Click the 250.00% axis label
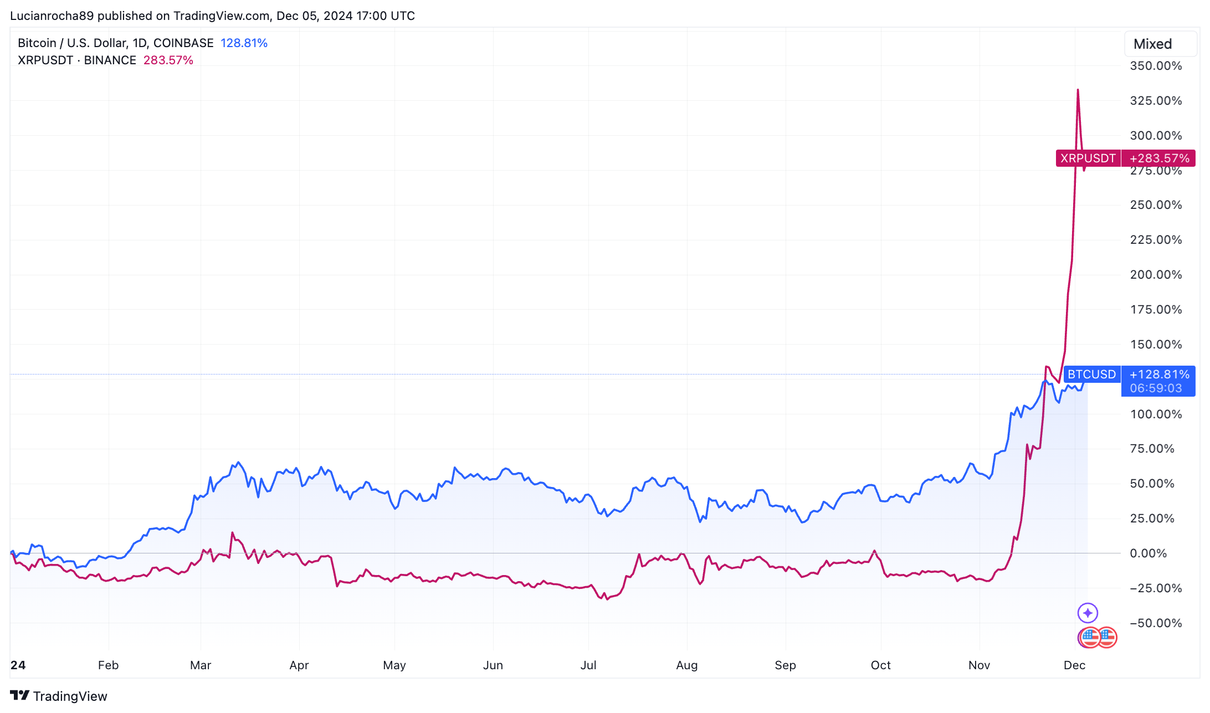The height and width of the screenshot is (713, 1210). [x=1156, y=205]
